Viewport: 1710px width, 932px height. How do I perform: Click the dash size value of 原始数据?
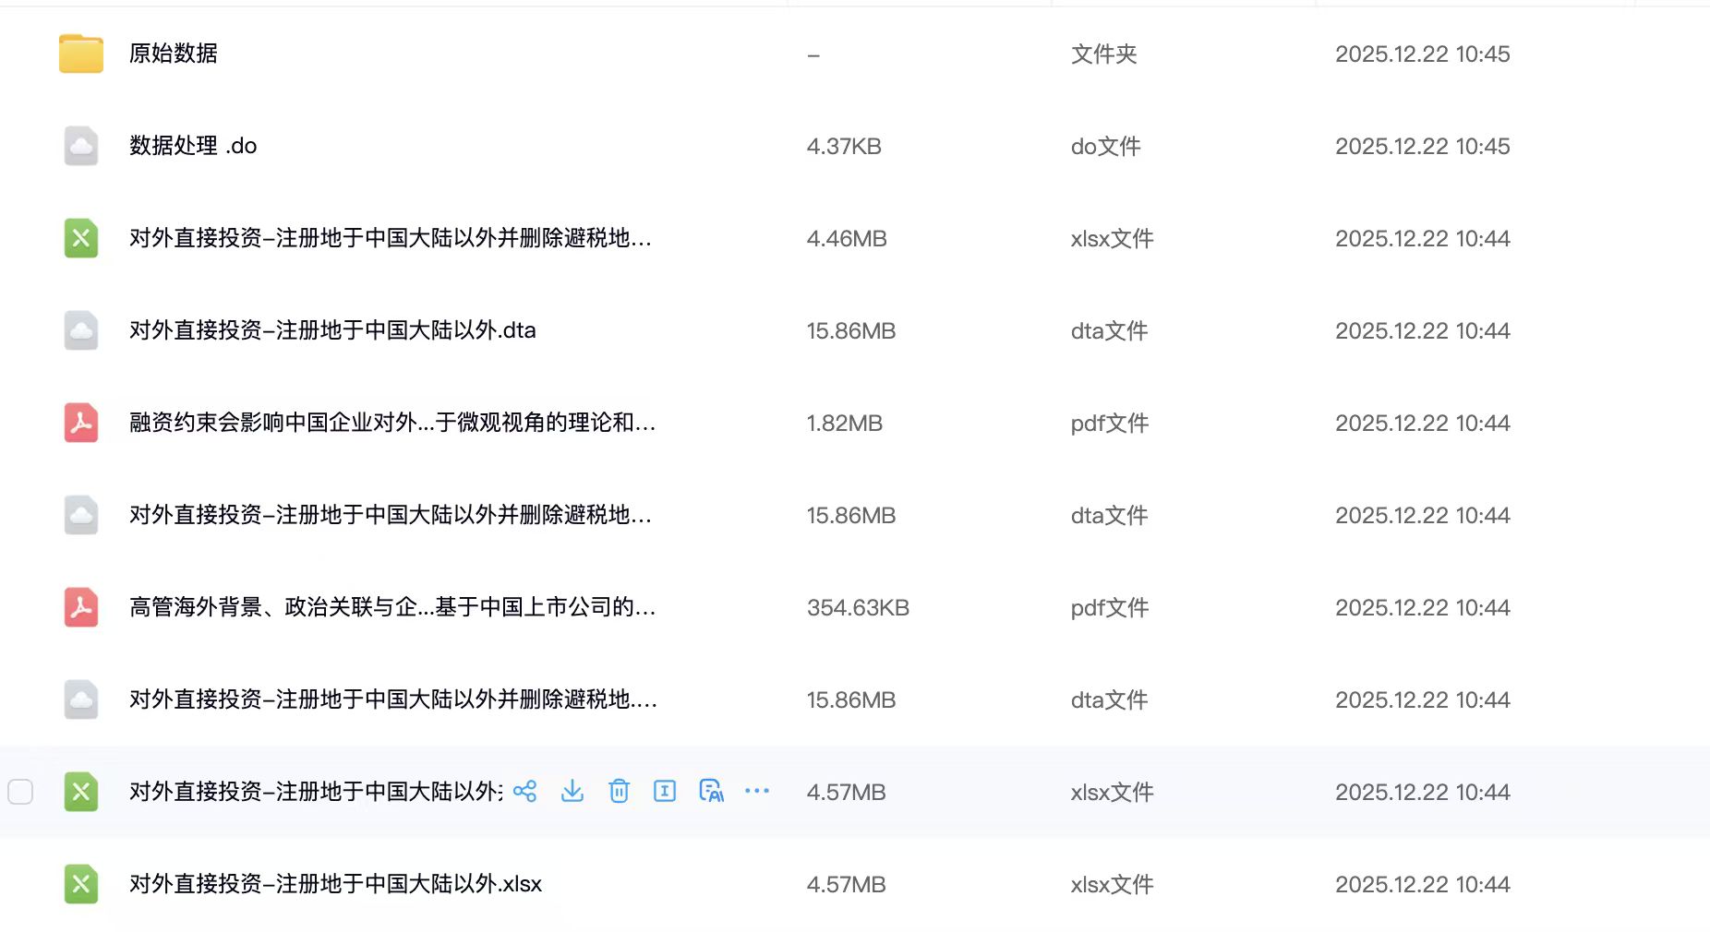[x=813, y=55]
